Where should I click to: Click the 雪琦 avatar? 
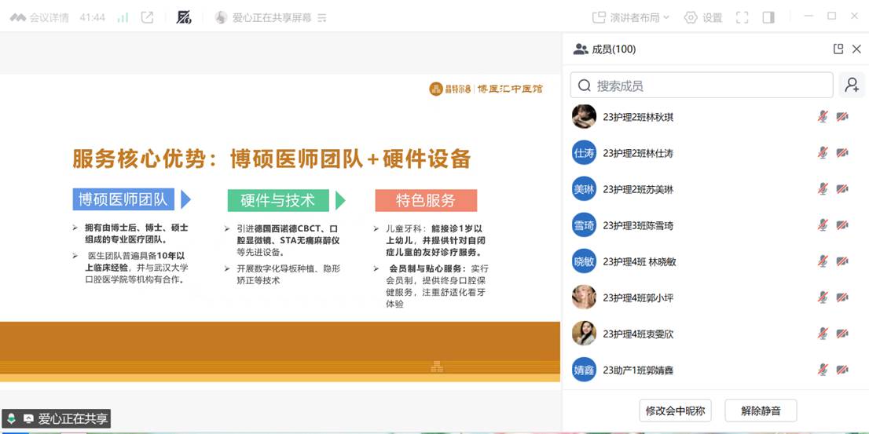[584, 225]
